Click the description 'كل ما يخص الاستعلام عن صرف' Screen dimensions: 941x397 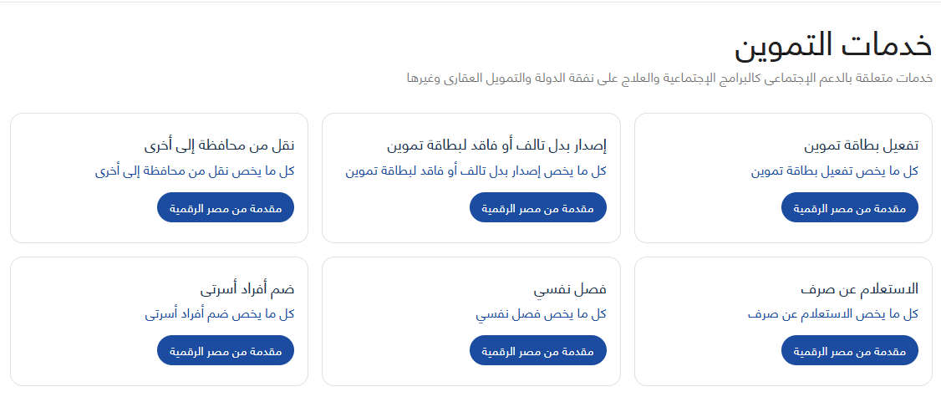[x=832, y=314]
